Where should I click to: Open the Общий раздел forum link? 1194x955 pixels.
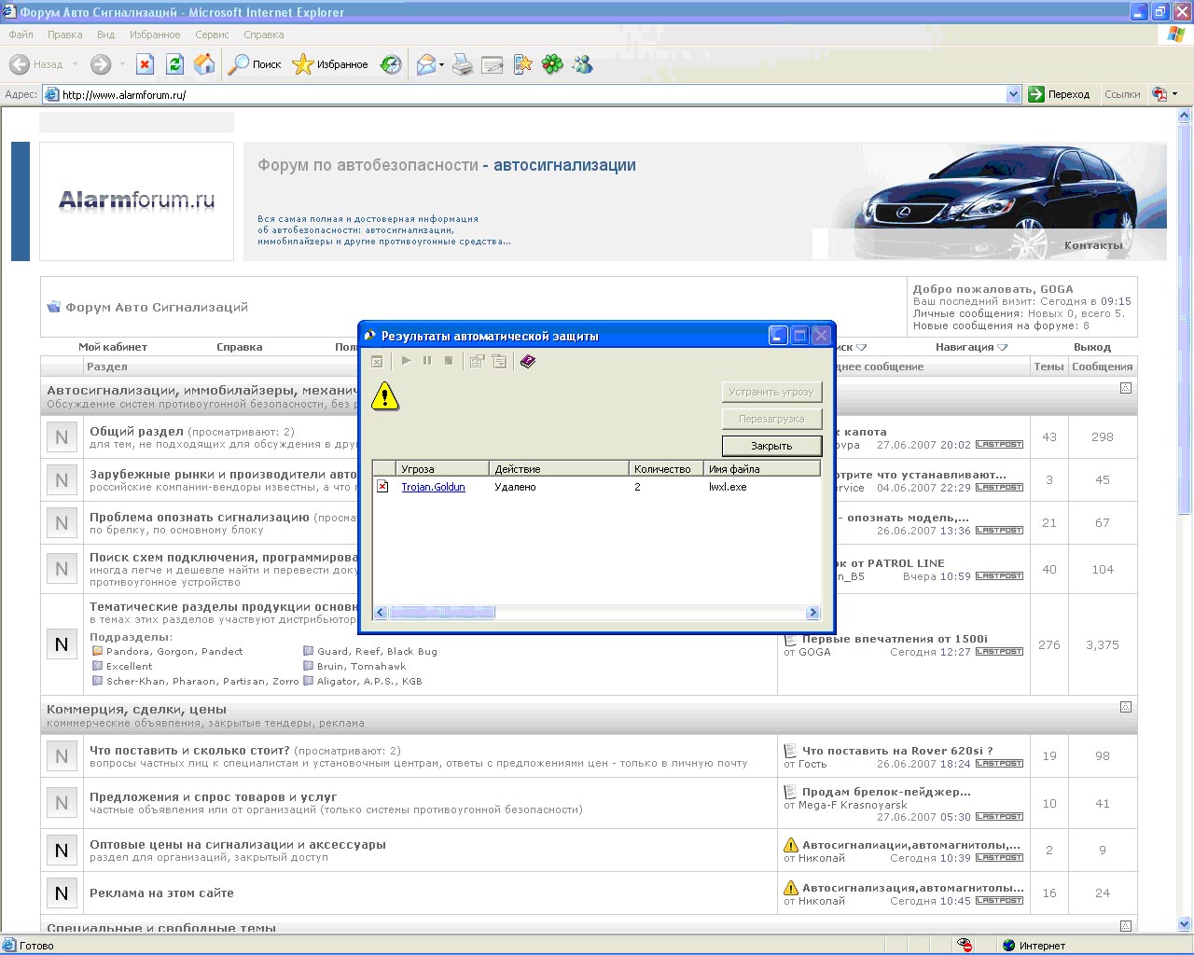pos(136,431)
